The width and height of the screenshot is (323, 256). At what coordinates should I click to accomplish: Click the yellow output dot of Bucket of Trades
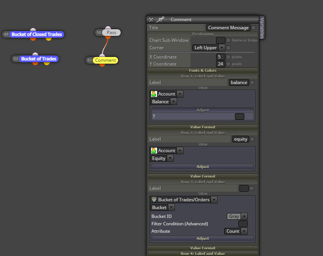pyautogui.click(x=47, y=63)
